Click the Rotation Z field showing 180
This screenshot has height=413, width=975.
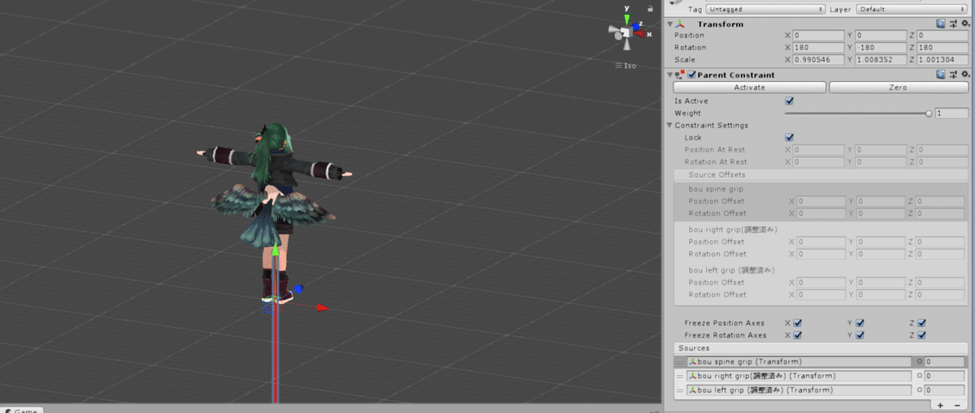pyautogui.click(x=942, y=47)
